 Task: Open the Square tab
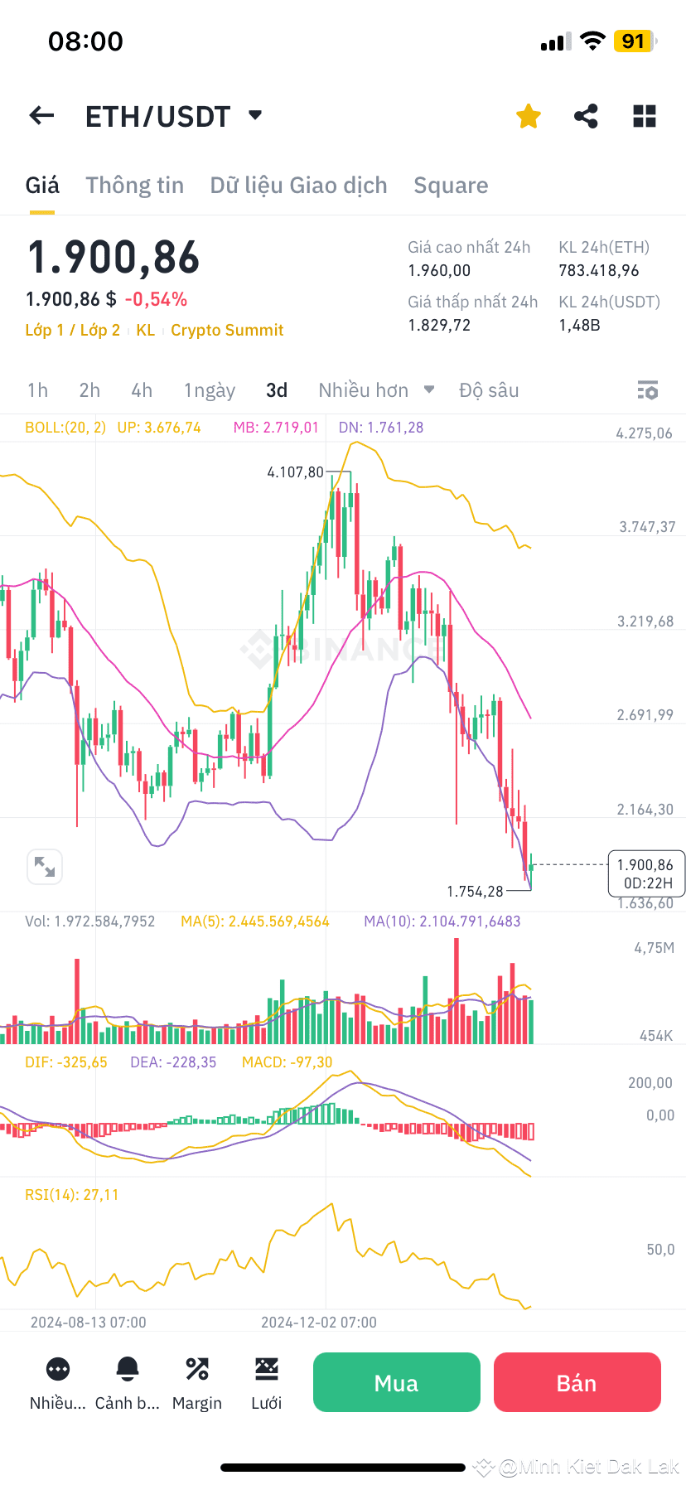pyautogui.click(x=451, y=185)
